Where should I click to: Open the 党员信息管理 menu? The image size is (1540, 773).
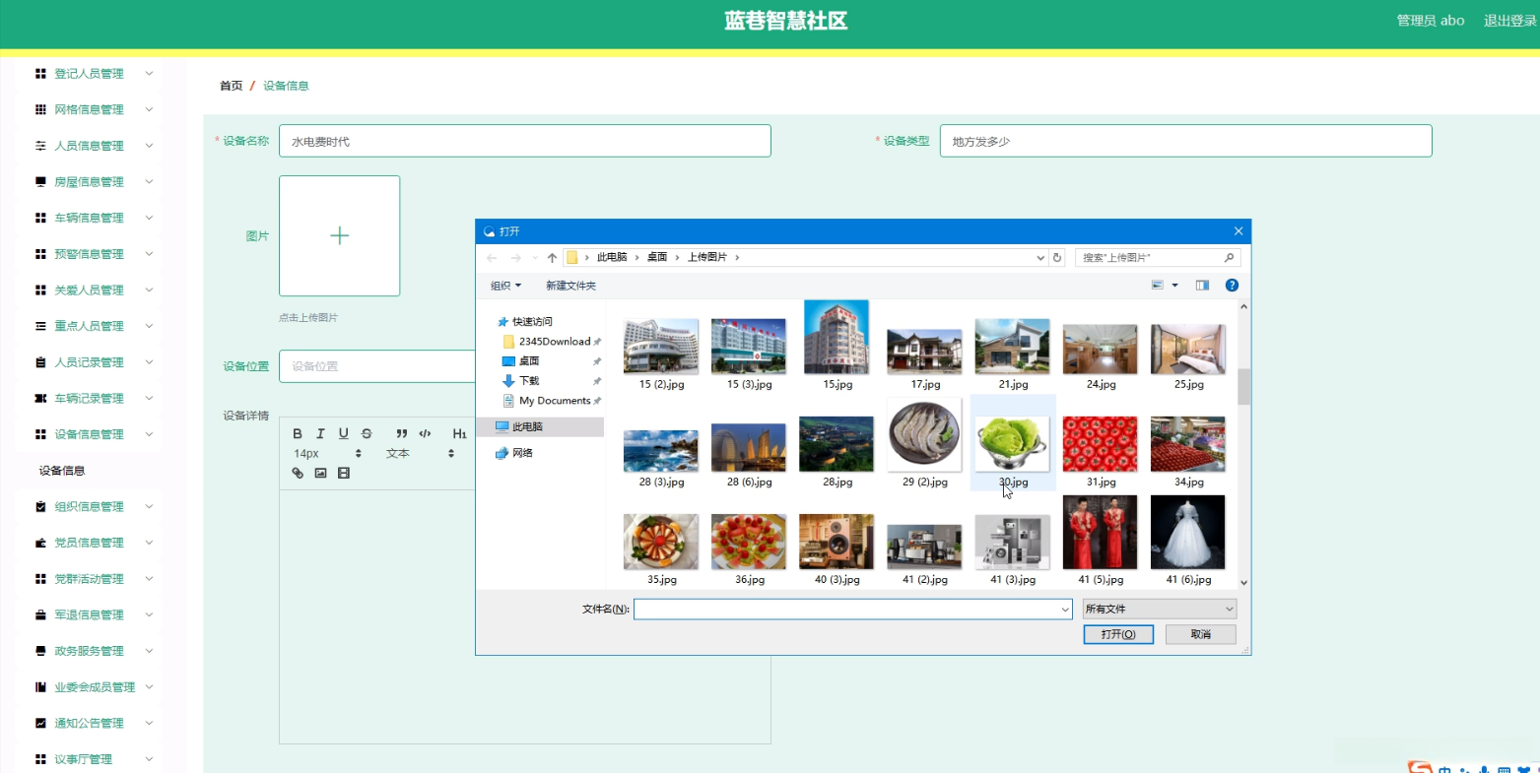(89, 543)
